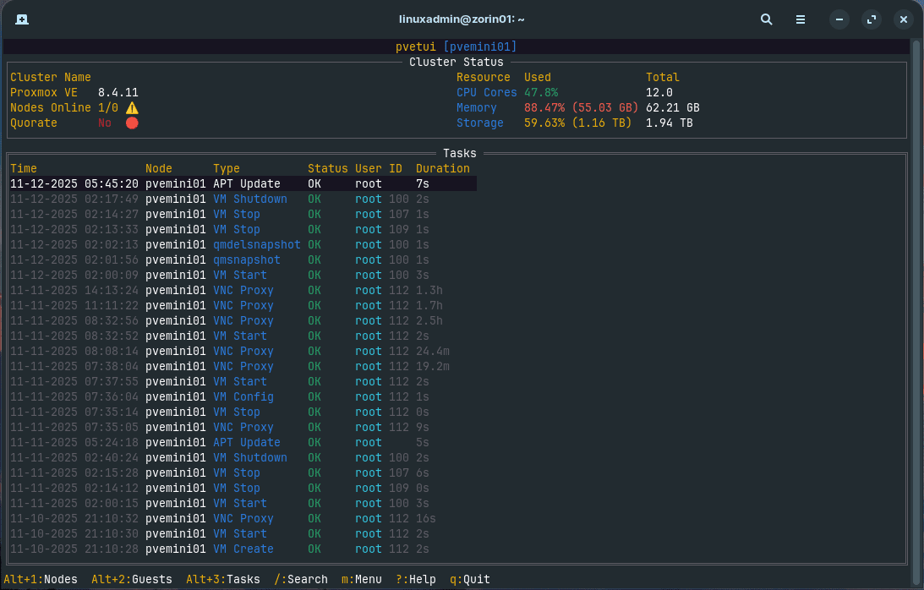Click the warning triangle beside Nodes Online

tap(132, 107)
